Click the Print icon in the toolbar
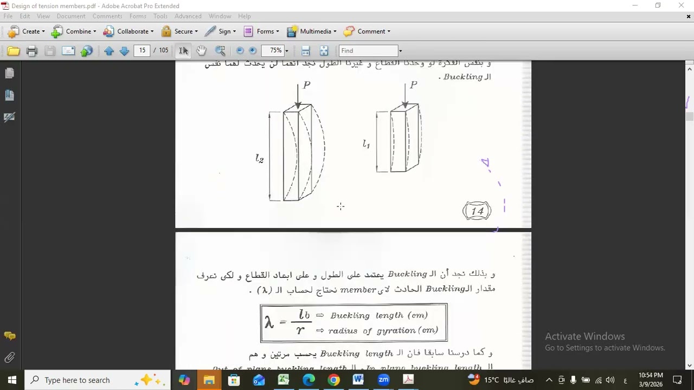Screen dimensions: 694x390 coord(31,51)
